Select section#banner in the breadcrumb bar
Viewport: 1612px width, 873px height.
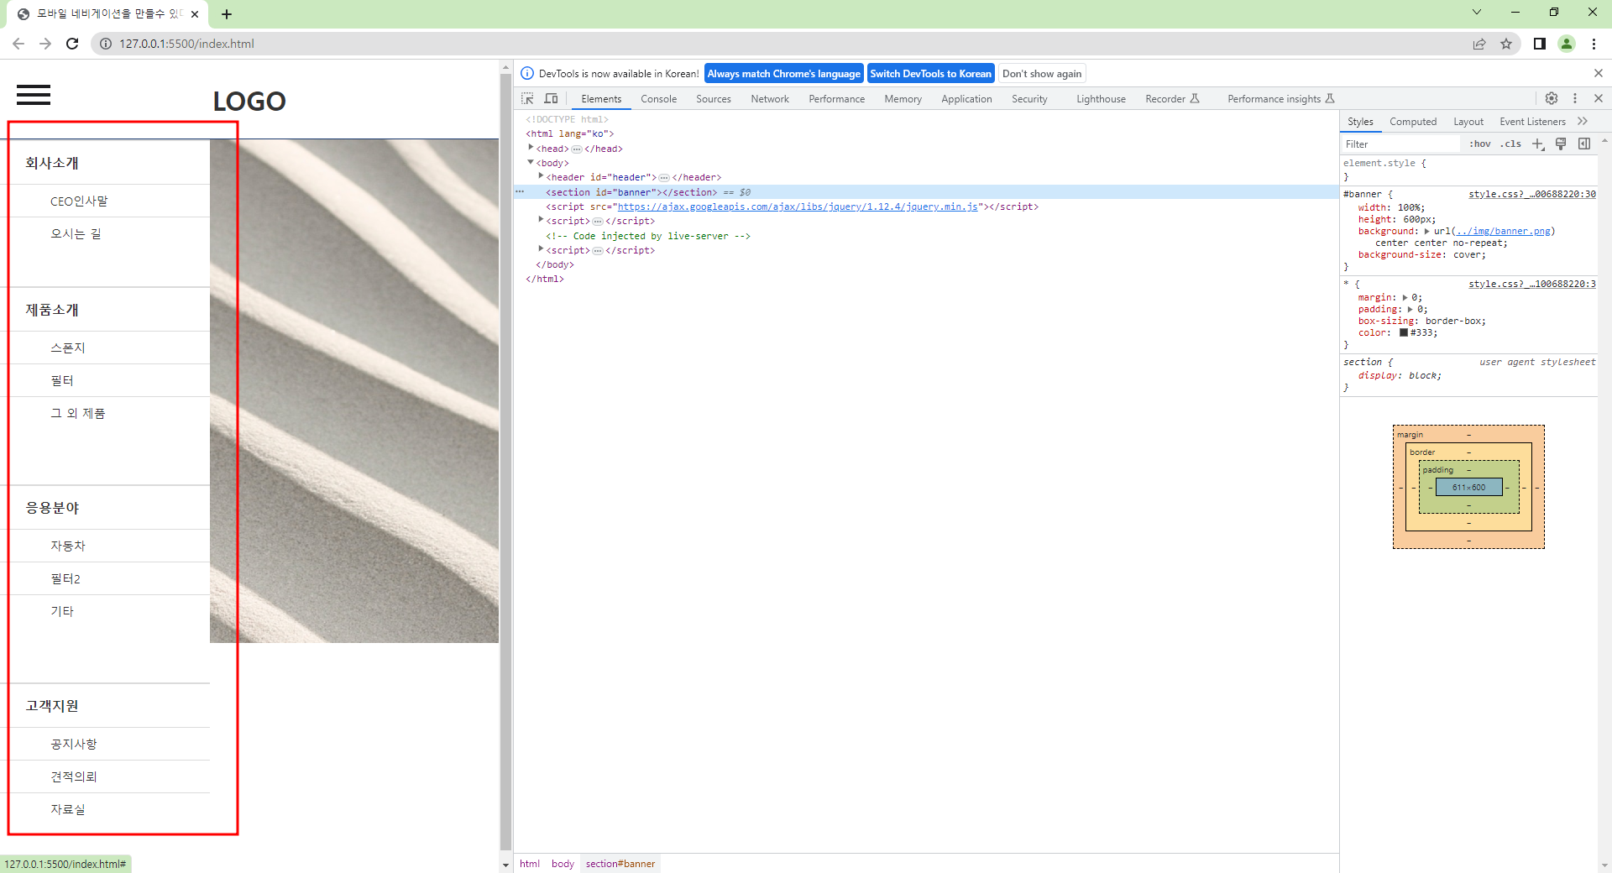(x=620, y=864)
